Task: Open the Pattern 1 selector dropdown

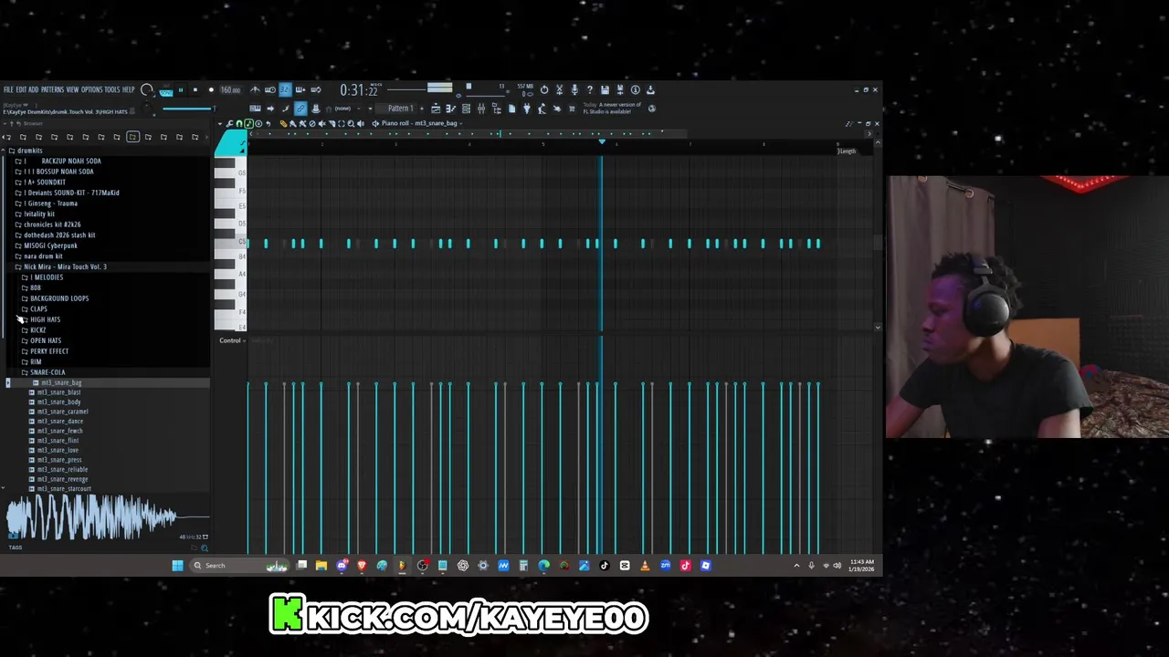Action: [401, 108]
